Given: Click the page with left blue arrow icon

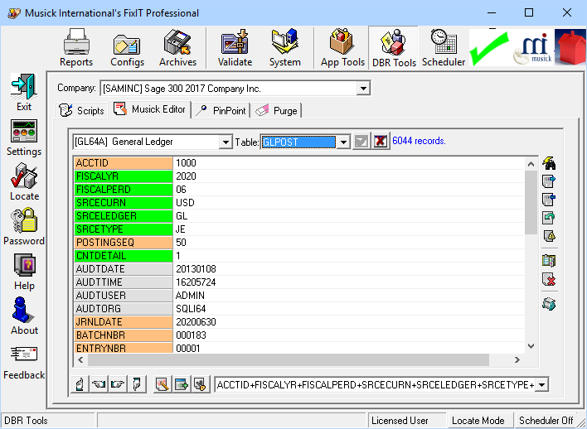Looking at the screenshot, I should click(549, 200).
